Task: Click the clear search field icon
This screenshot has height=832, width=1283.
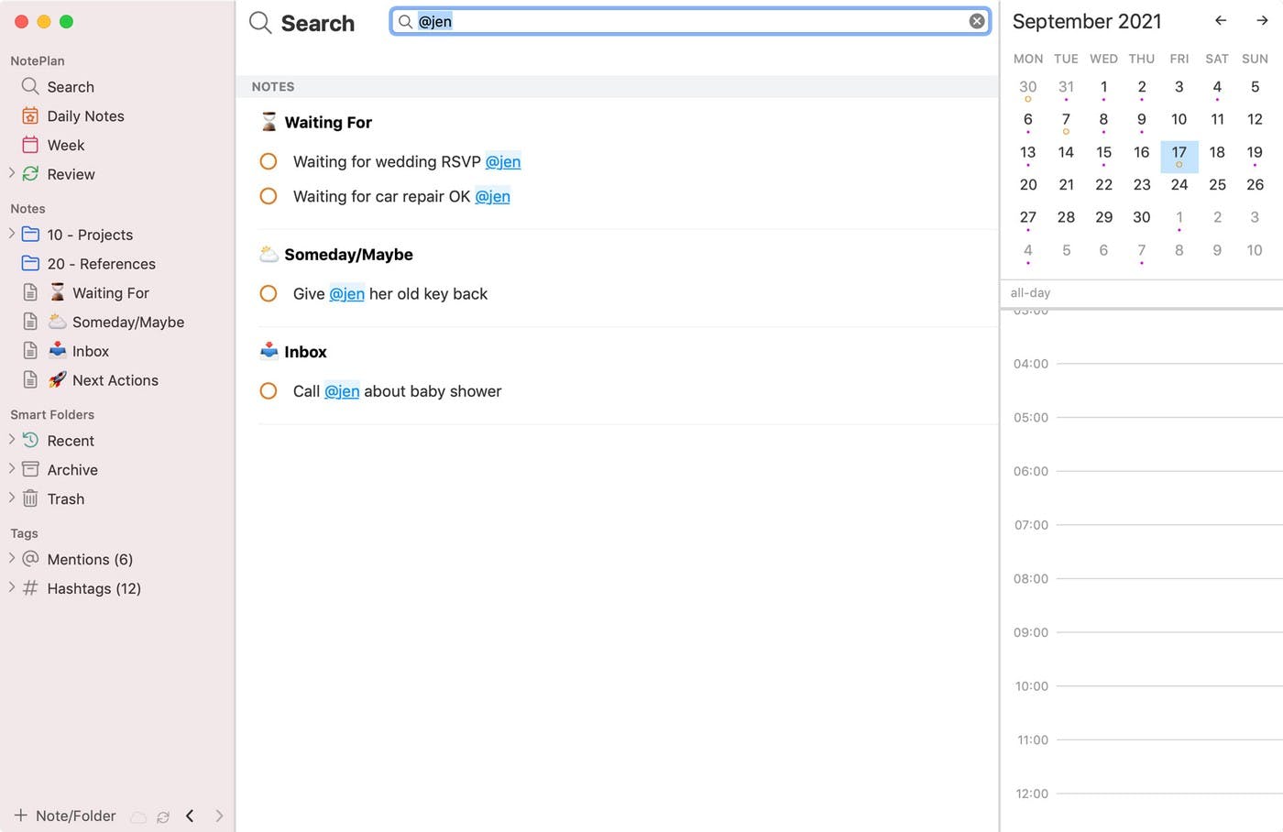Action: [x=977, y=21]
